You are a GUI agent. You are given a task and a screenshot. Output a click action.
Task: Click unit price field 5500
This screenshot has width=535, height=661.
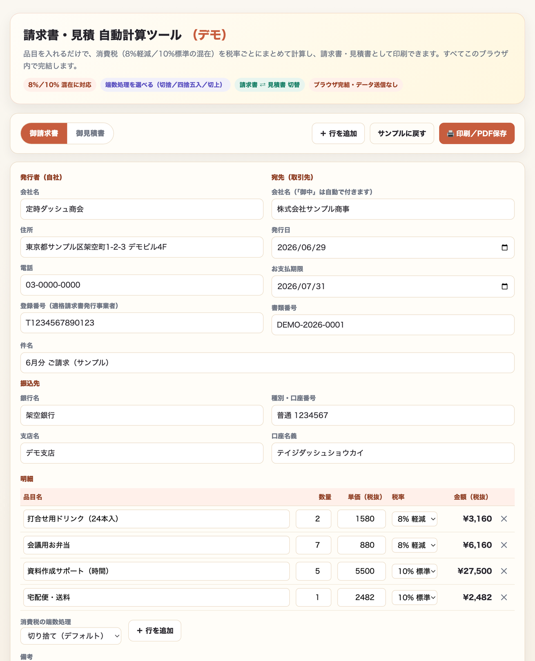362,571
